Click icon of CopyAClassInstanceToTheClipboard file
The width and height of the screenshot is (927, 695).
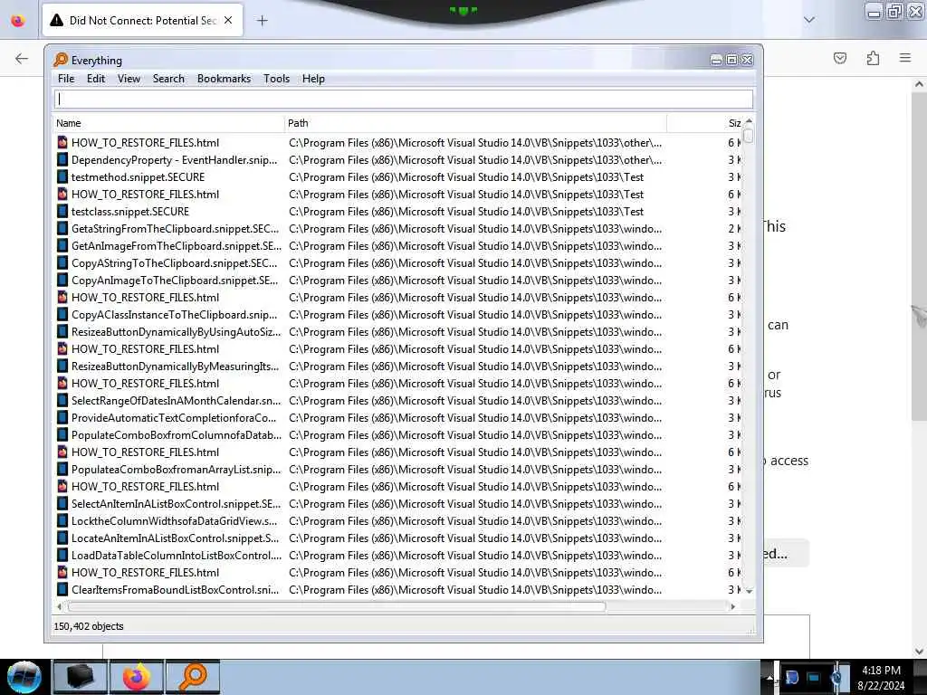click(62, 314)
